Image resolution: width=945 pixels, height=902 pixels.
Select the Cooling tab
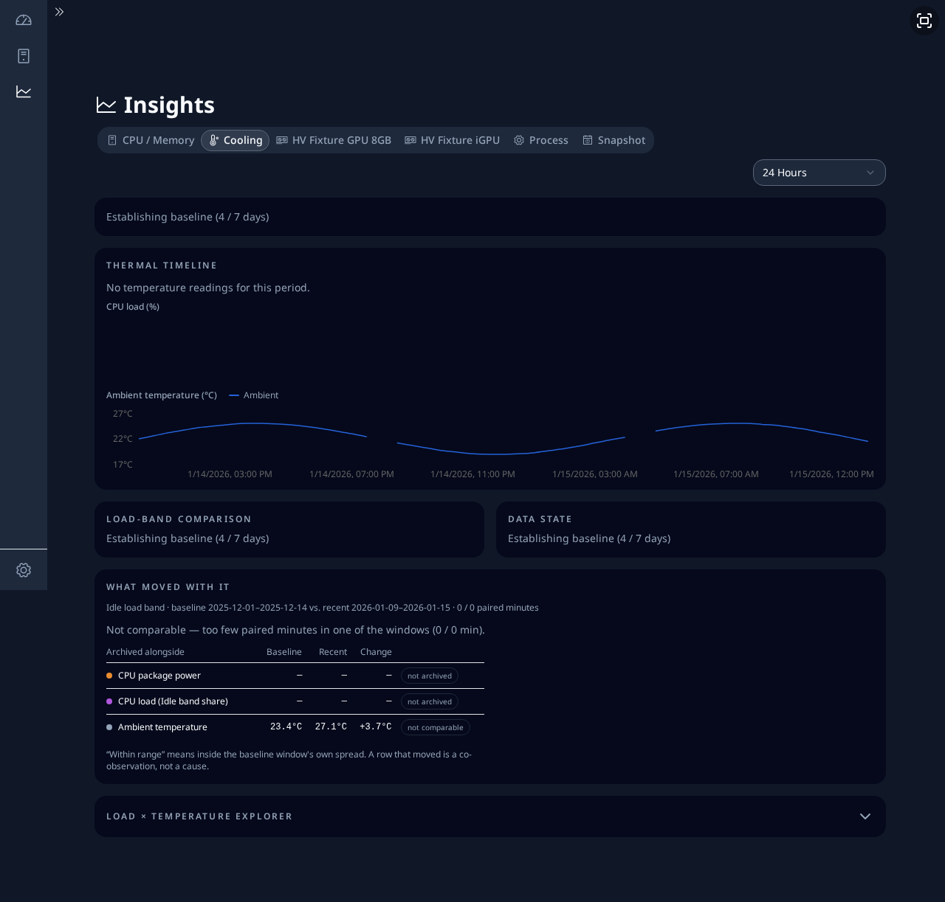pyautogui.click(x=235, y=140)
